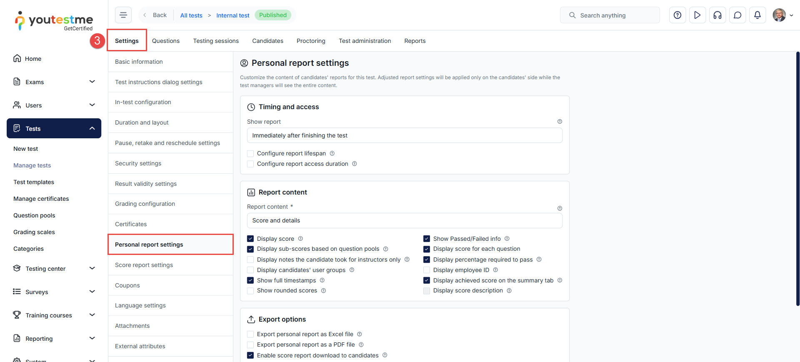800x362 pixels.
Task: Expand the Users sidebar section
Action: coord(92,105)
